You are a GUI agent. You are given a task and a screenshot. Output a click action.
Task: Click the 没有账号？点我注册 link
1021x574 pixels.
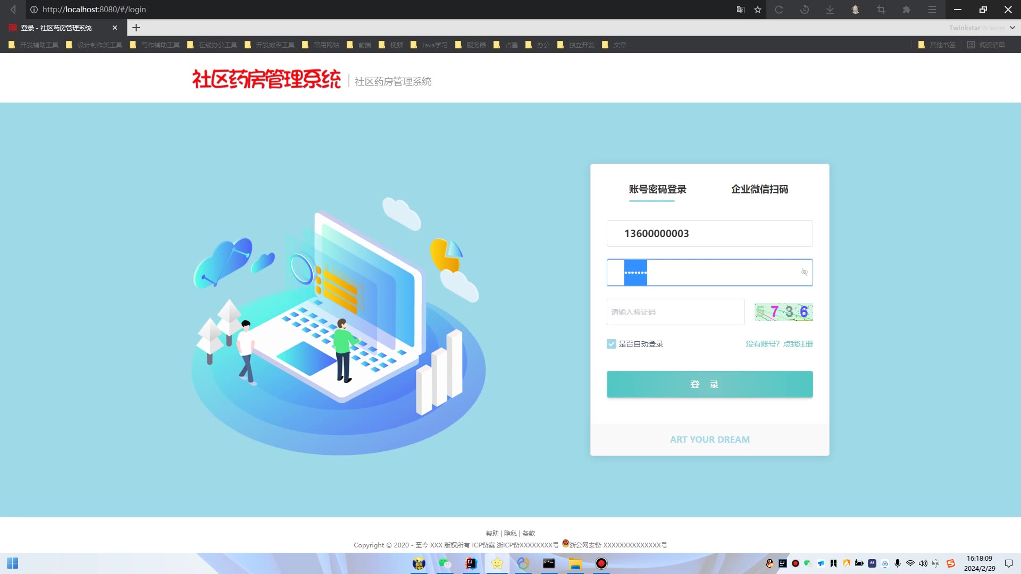pos(779,344)
